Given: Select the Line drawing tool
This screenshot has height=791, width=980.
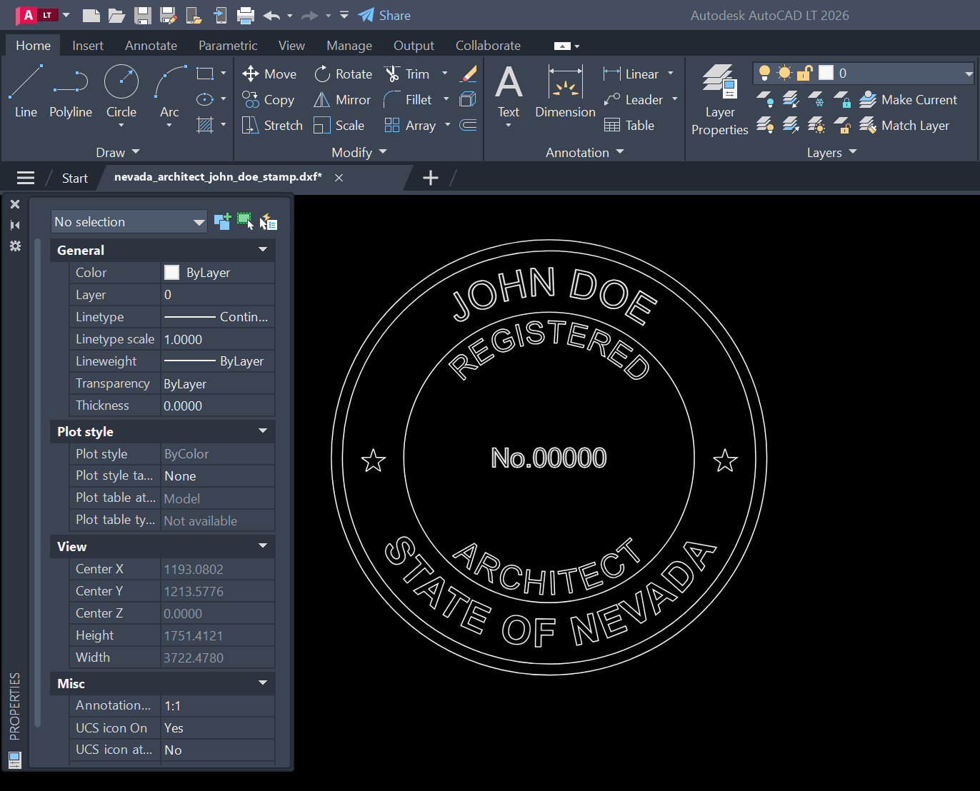Looking at the screenshot, I should (x=26, y=91).
